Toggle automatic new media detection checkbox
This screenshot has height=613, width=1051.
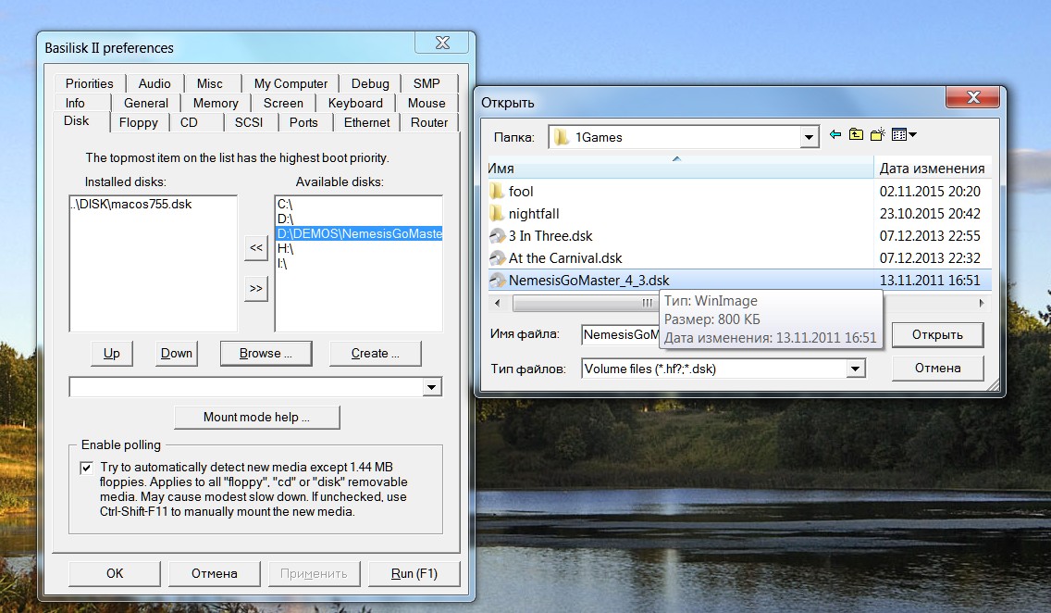coord(86,468)
